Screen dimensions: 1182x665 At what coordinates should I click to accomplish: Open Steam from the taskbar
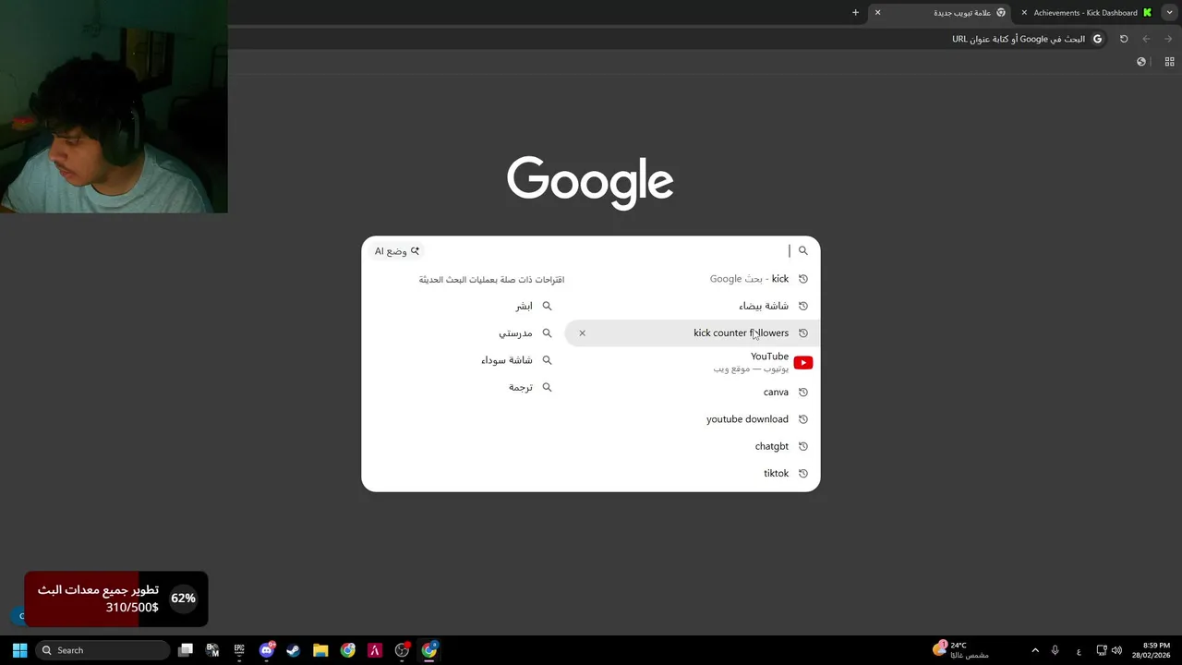294,650
